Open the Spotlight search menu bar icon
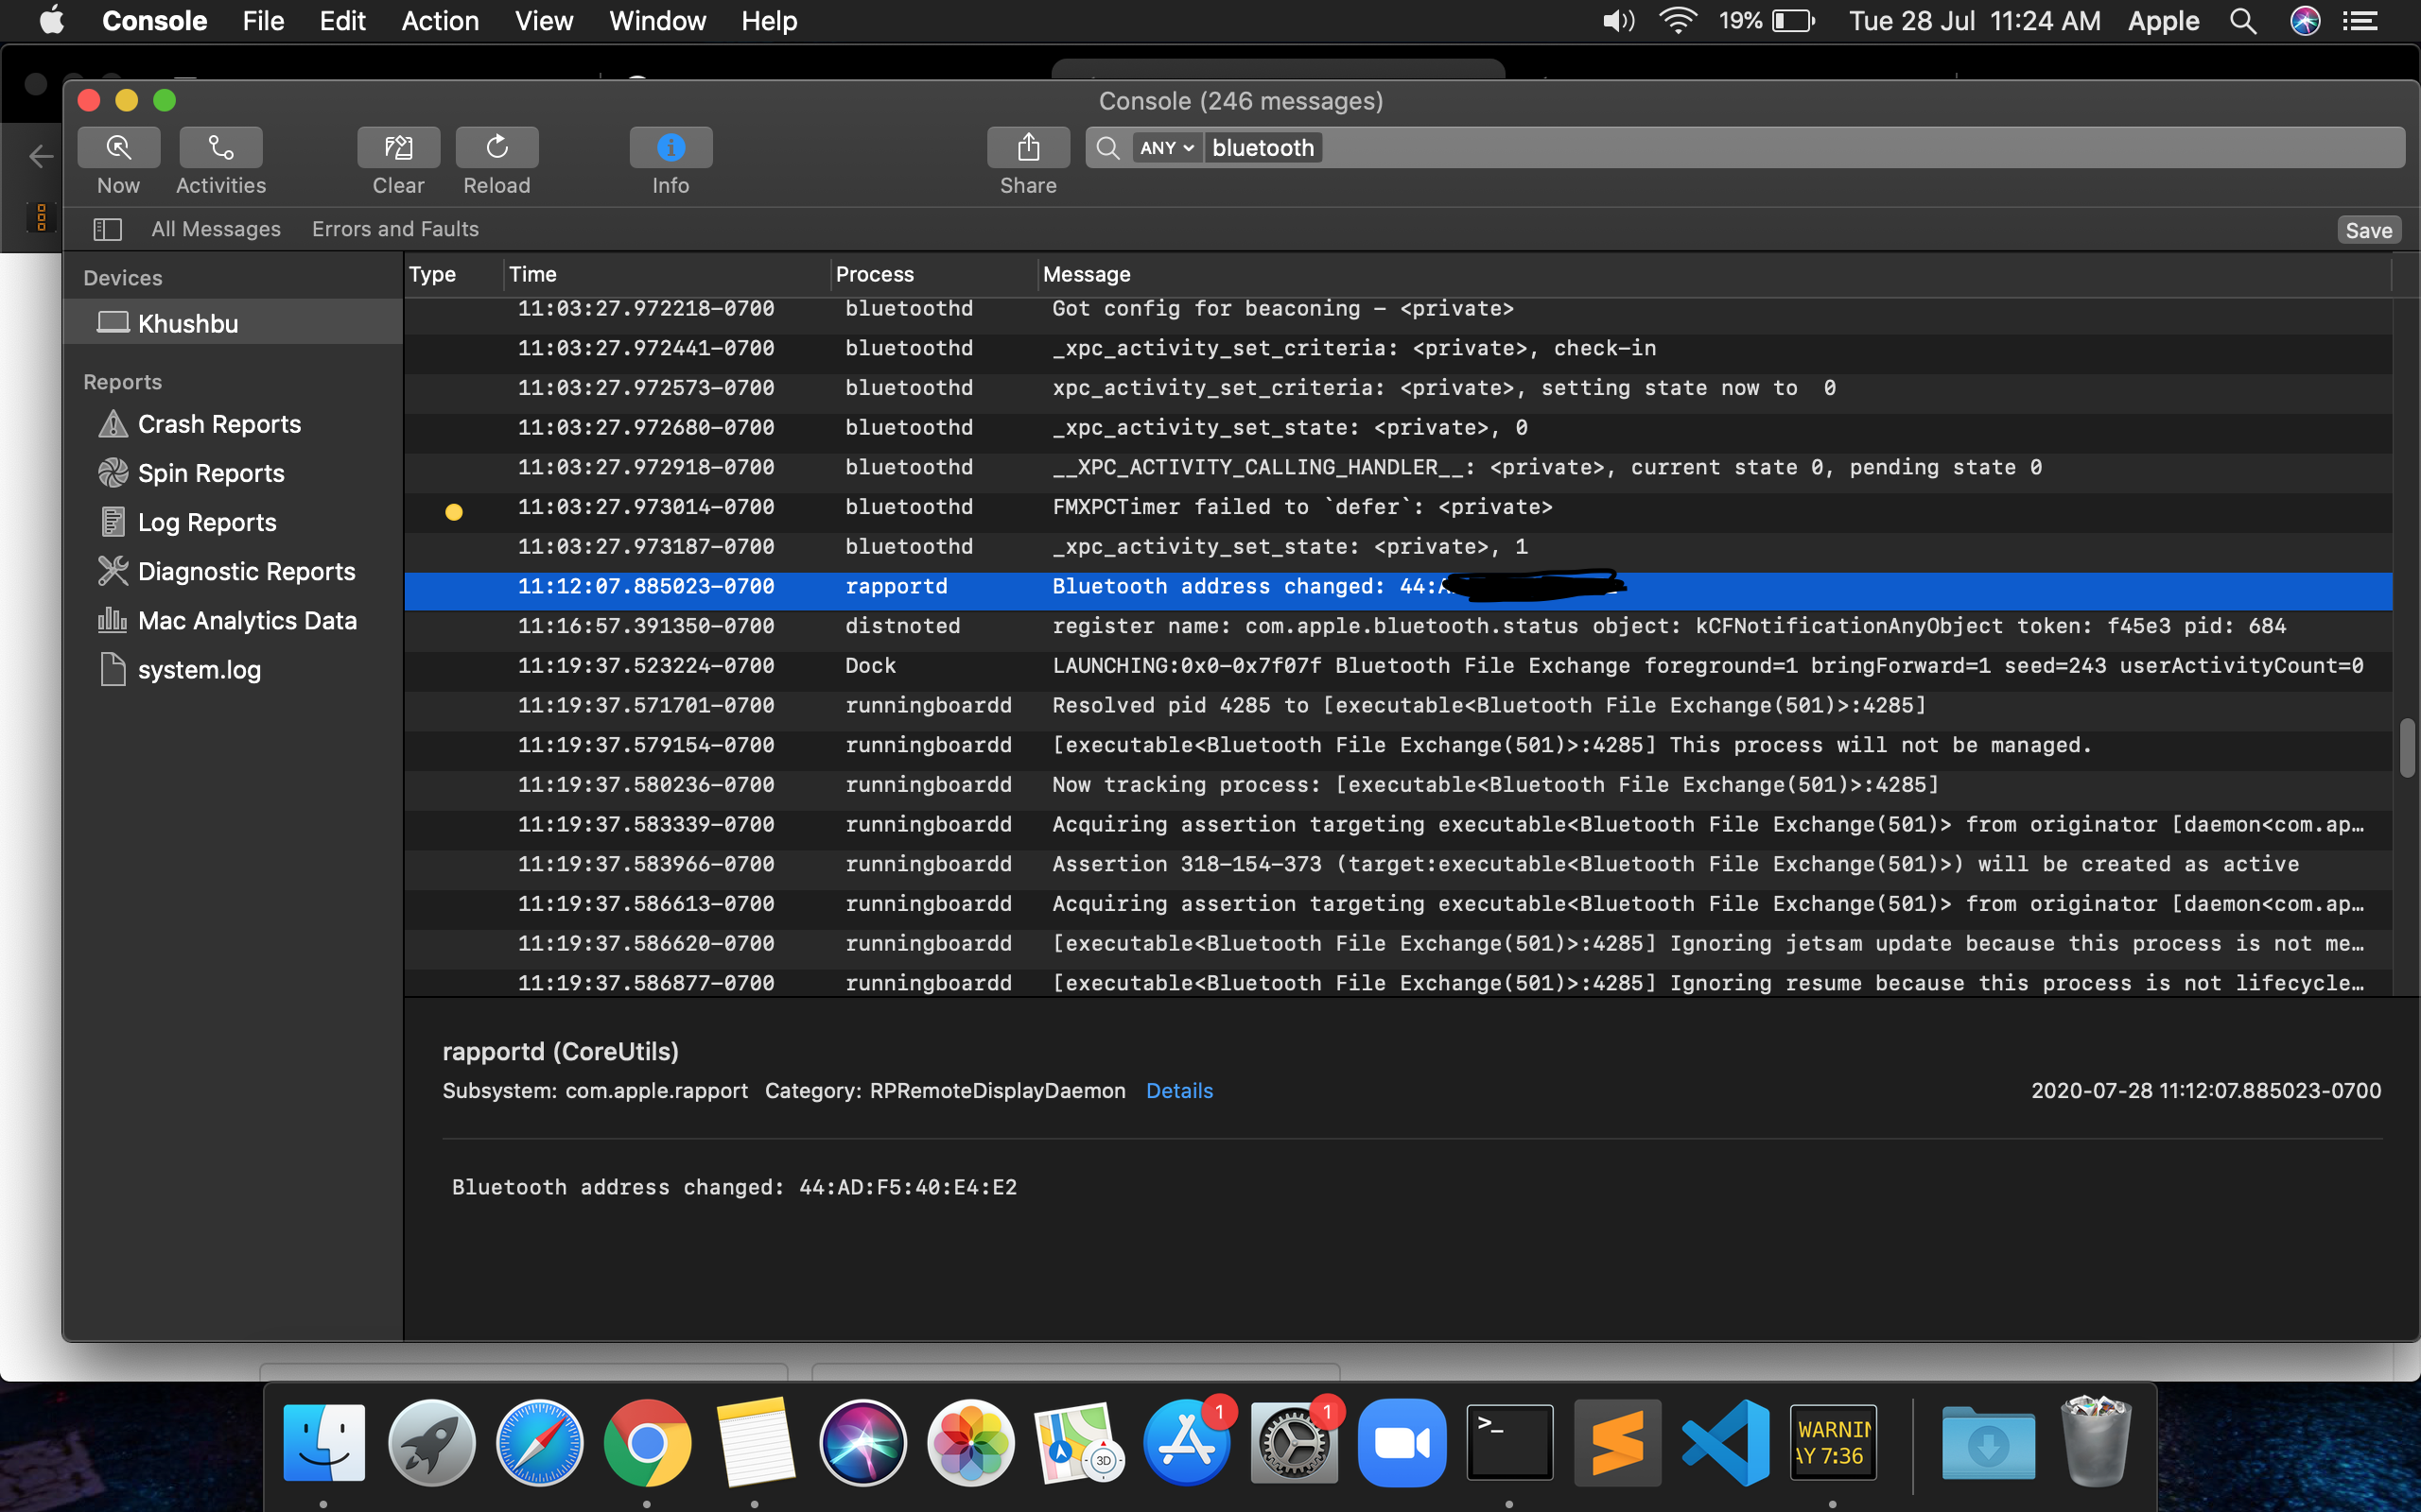Image resolution: width=2421 pixels, height=1512 pixels. (x=2243, y=21)
